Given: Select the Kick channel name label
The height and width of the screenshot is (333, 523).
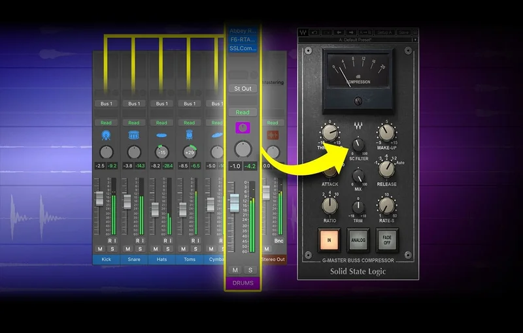Looking at the screenshot, I should point(107,259).
